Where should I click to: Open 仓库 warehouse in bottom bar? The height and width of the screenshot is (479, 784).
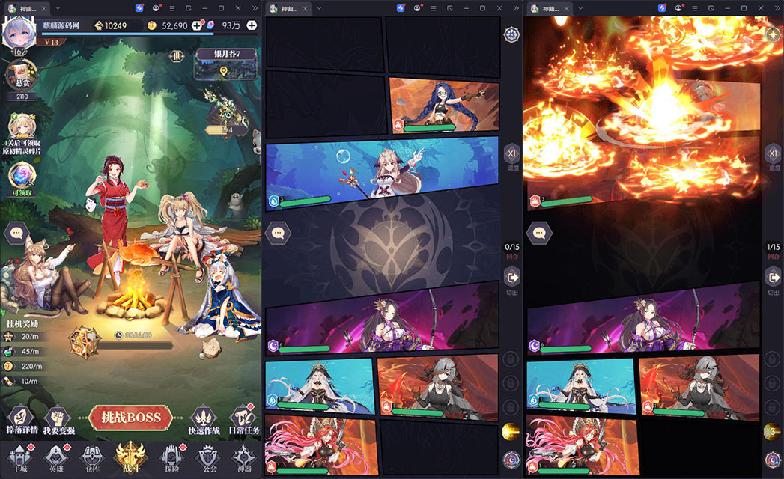point(90,456)
